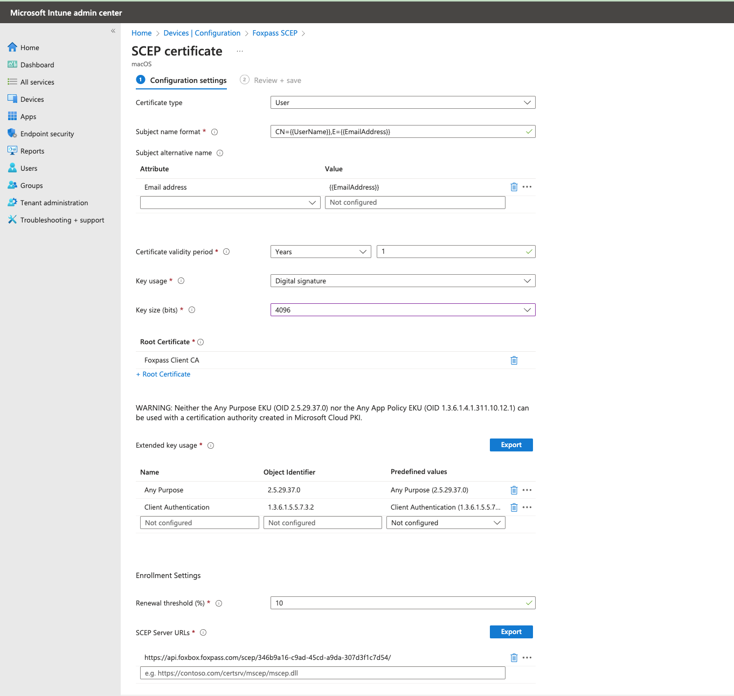This screenshot has width=734, height=696.
Task: Click the EKU Name Not configured field
Action: (199, 523)
